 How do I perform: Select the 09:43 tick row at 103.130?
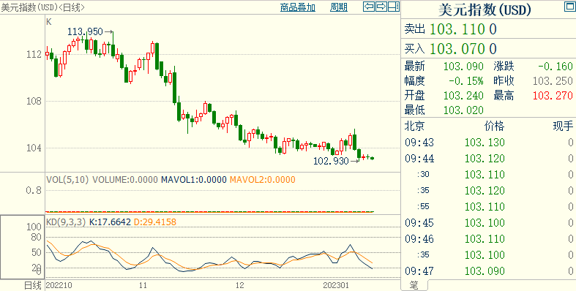click(x=489, y=143)
